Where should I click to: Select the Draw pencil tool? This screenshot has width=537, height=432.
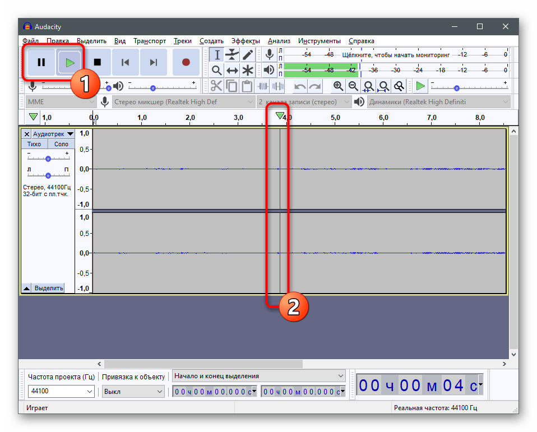click(248, 55)
